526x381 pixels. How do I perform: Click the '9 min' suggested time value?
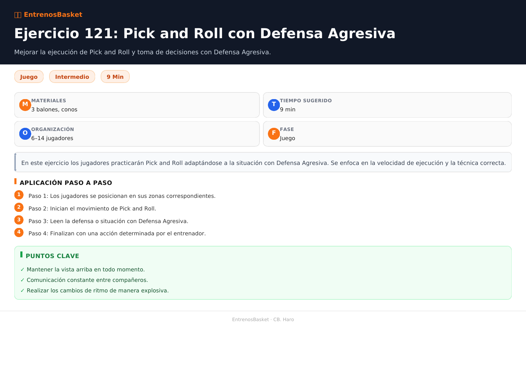click(x=288, y=110)
